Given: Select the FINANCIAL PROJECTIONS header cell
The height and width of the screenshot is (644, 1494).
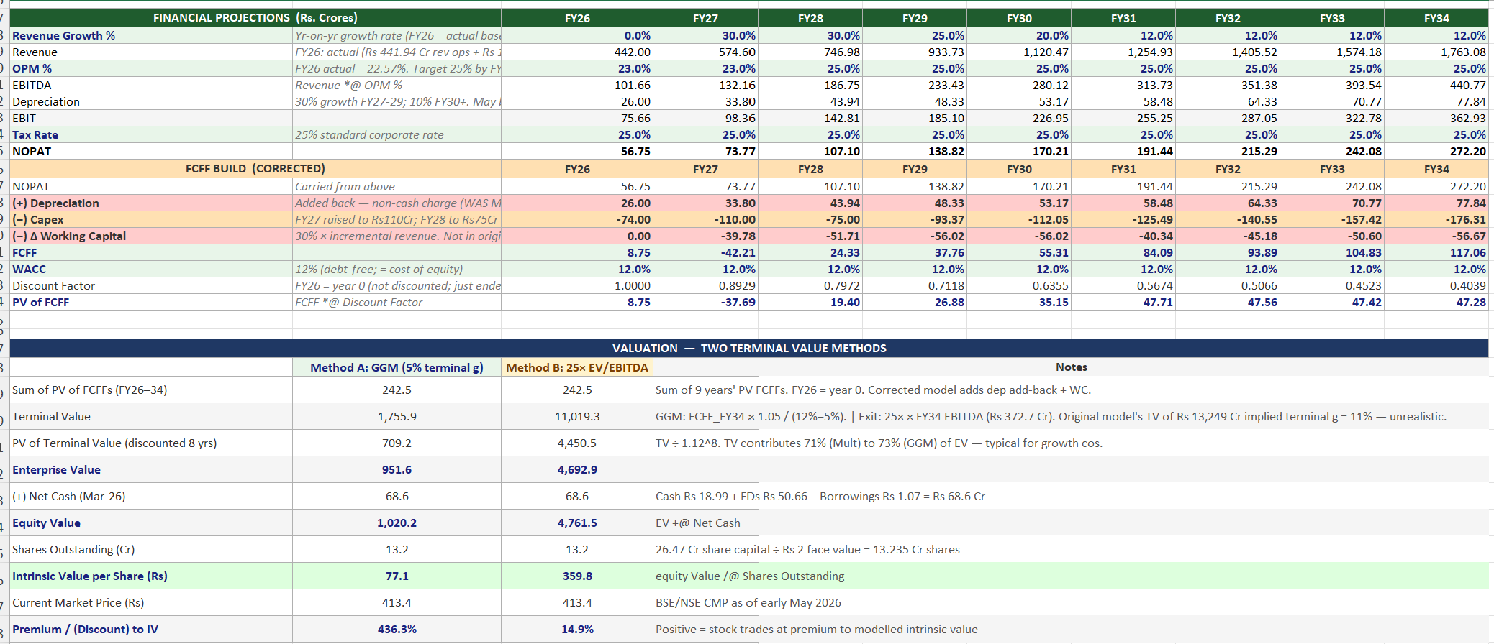Looking at the screenshot, I should 255,18.
